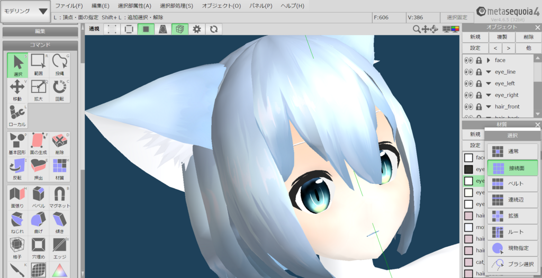Open the オブジェクト(O) menu
Screen dimensions: 542x278
pyautogui.click(x=221, y=6)
